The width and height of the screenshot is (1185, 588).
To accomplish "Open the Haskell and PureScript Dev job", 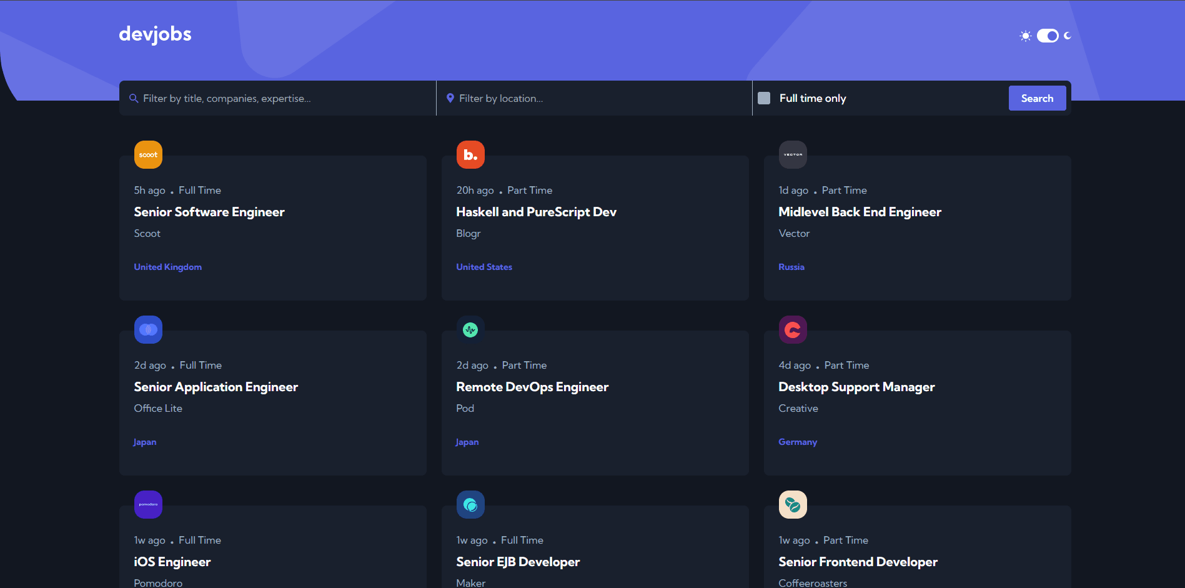I will [x=536, y=212].
